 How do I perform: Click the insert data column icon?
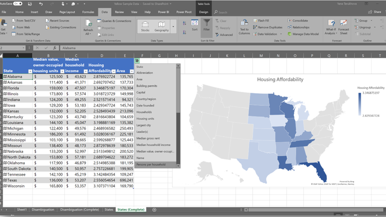pyautogui.click(x=137, y=60)
